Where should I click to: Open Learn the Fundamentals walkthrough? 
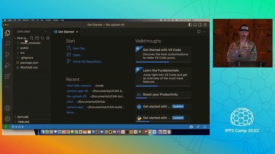click(x=163, y=77)
